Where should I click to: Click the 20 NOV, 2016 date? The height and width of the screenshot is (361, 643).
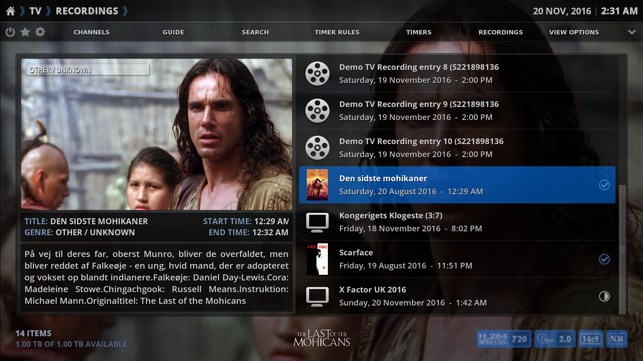pyautogui.click(x=562, y=11)
